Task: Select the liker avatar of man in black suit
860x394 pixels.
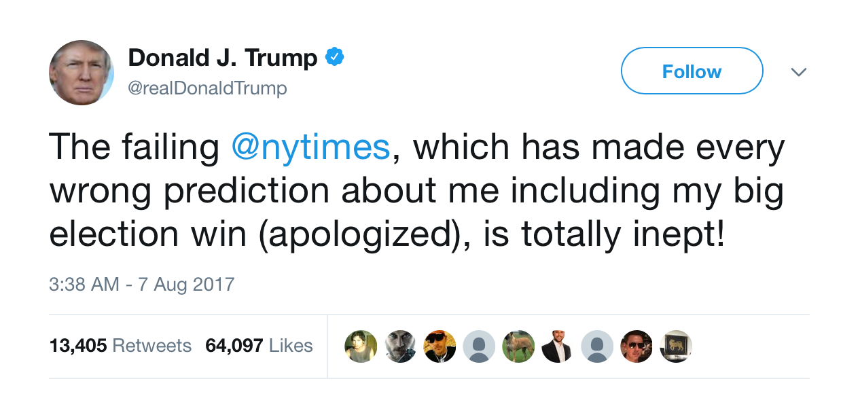Action: pyautogui.click(x=558, y=346)
